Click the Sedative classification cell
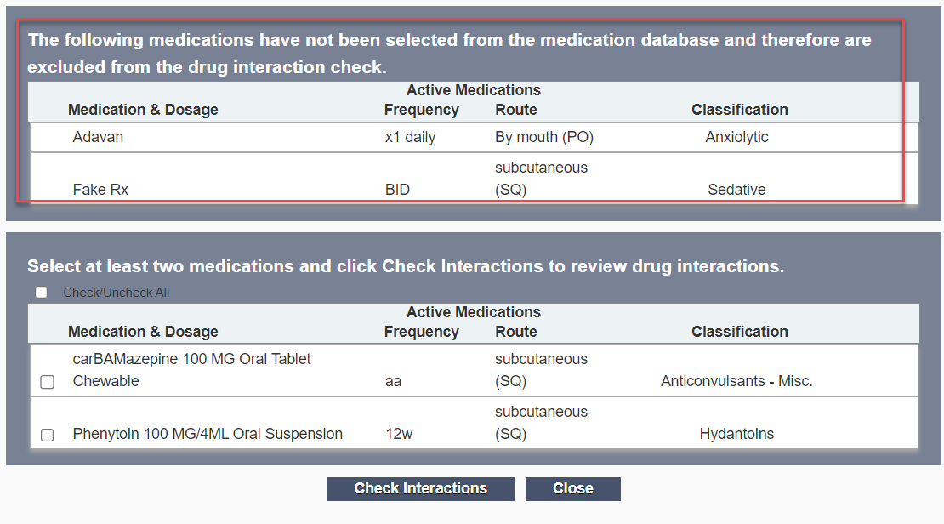The image size is (944, 524). tap(736, 190)
